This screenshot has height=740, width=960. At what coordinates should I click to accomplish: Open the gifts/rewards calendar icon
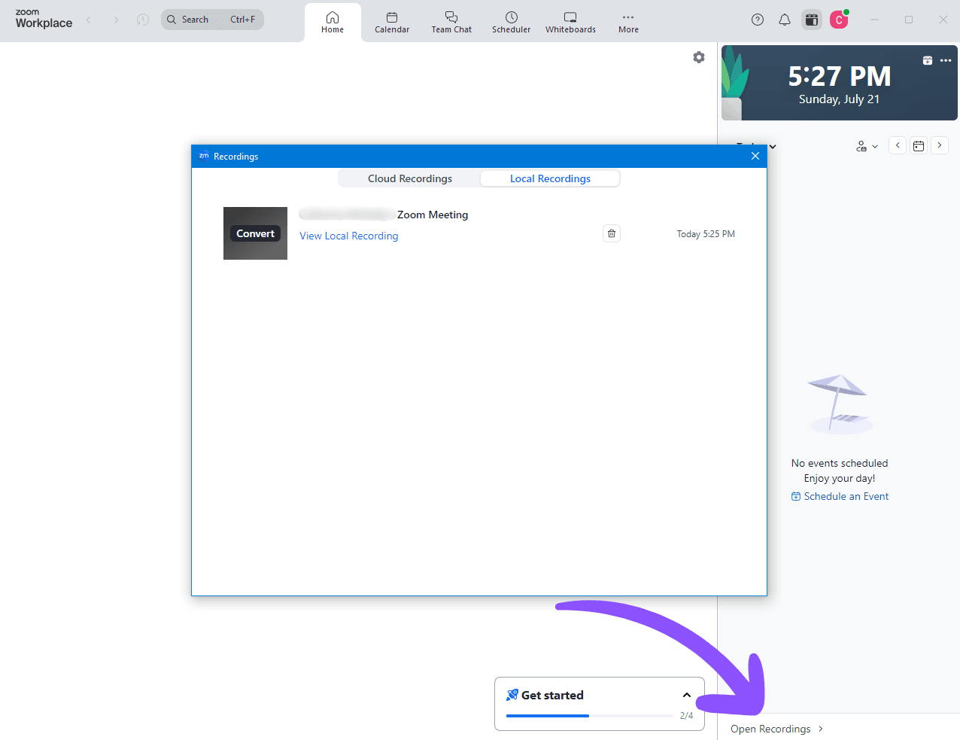point(811,20)
